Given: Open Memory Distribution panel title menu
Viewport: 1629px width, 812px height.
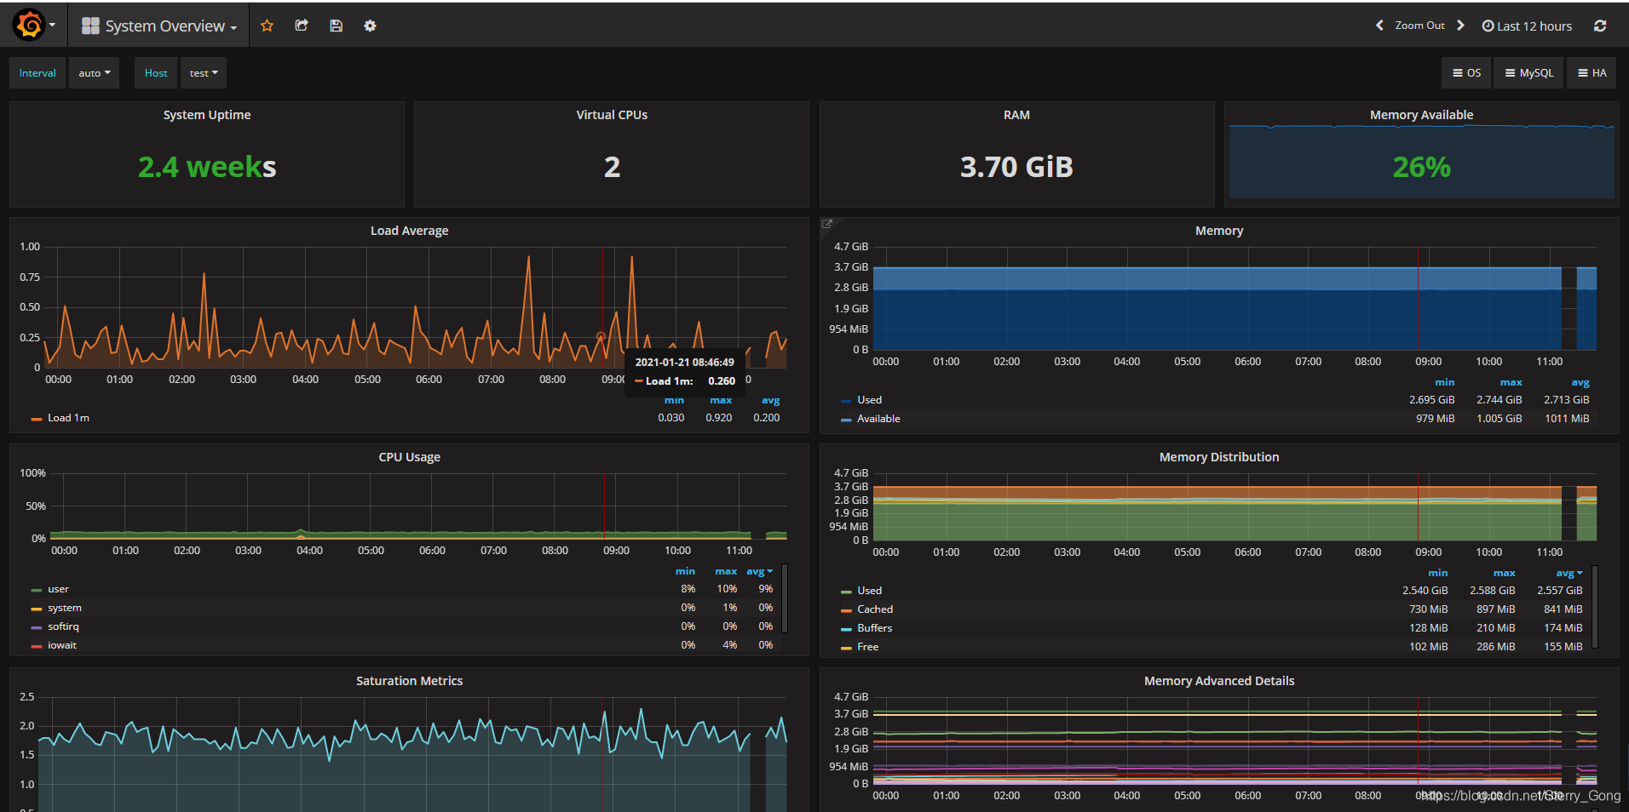Looking at the screenshot, I should (1219, 457).
